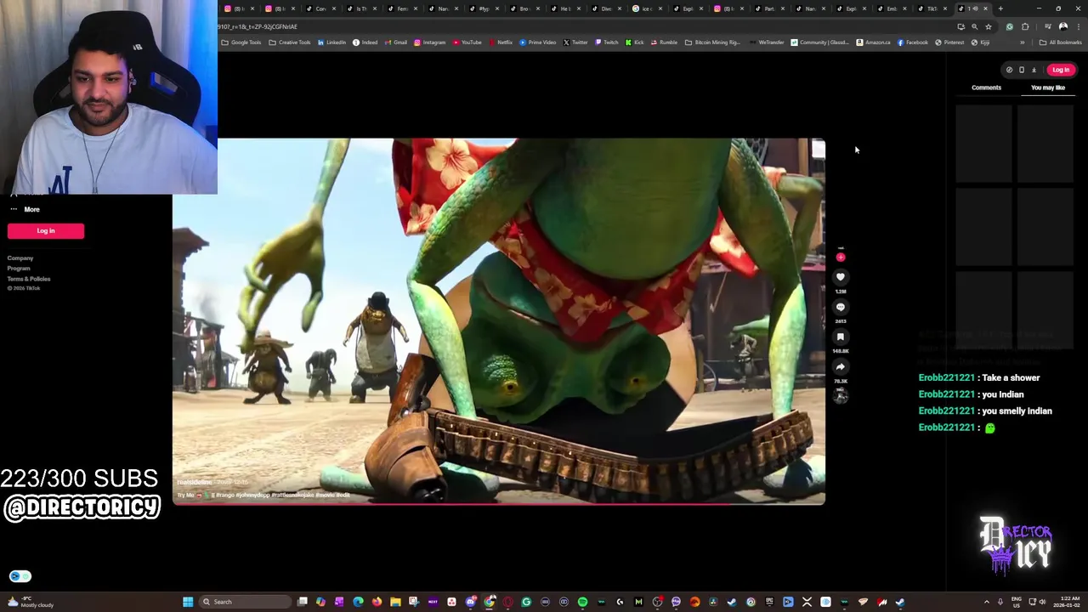
Task: Open the Instagram bookmark
Action: (x=429, y=42)
